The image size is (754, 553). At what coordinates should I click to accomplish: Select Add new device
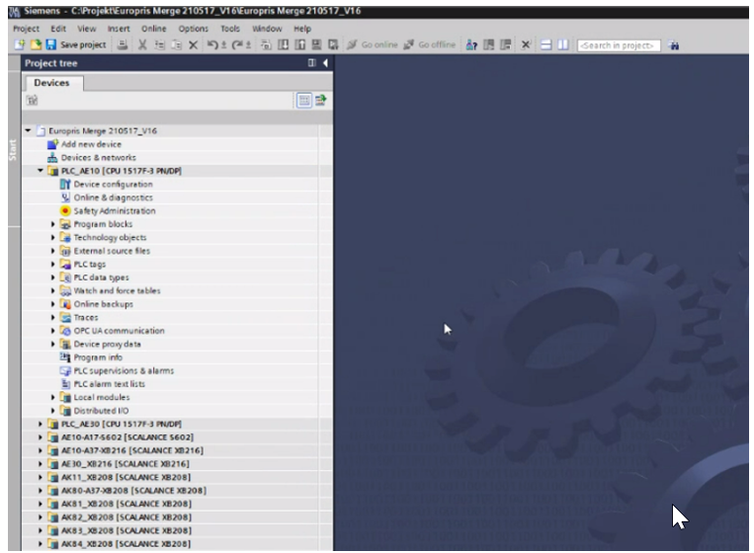91,144
